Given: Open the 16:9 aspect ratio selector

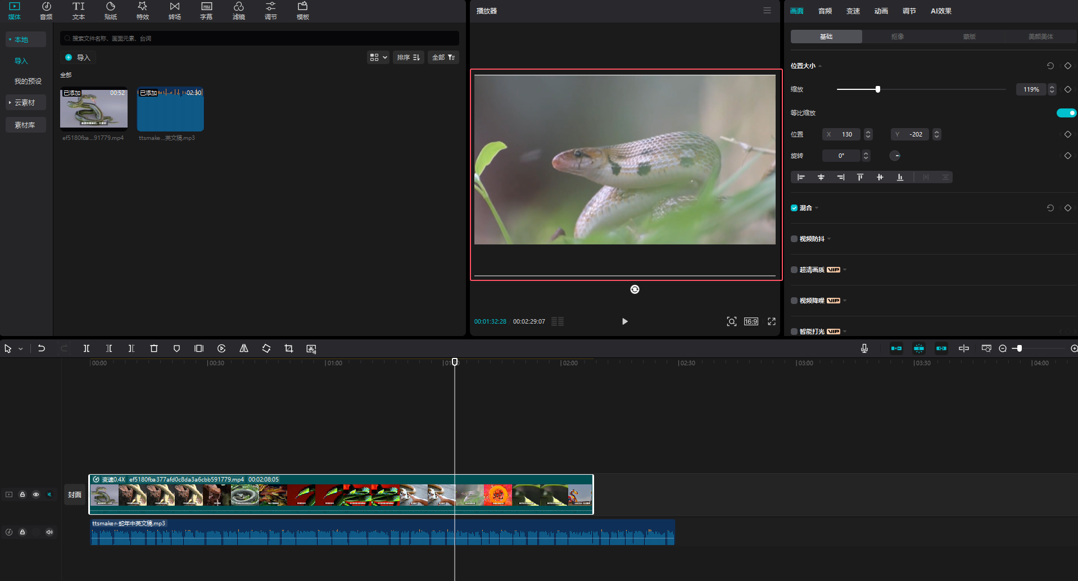Looking at the screenshot, I should (x=751, y=321).
